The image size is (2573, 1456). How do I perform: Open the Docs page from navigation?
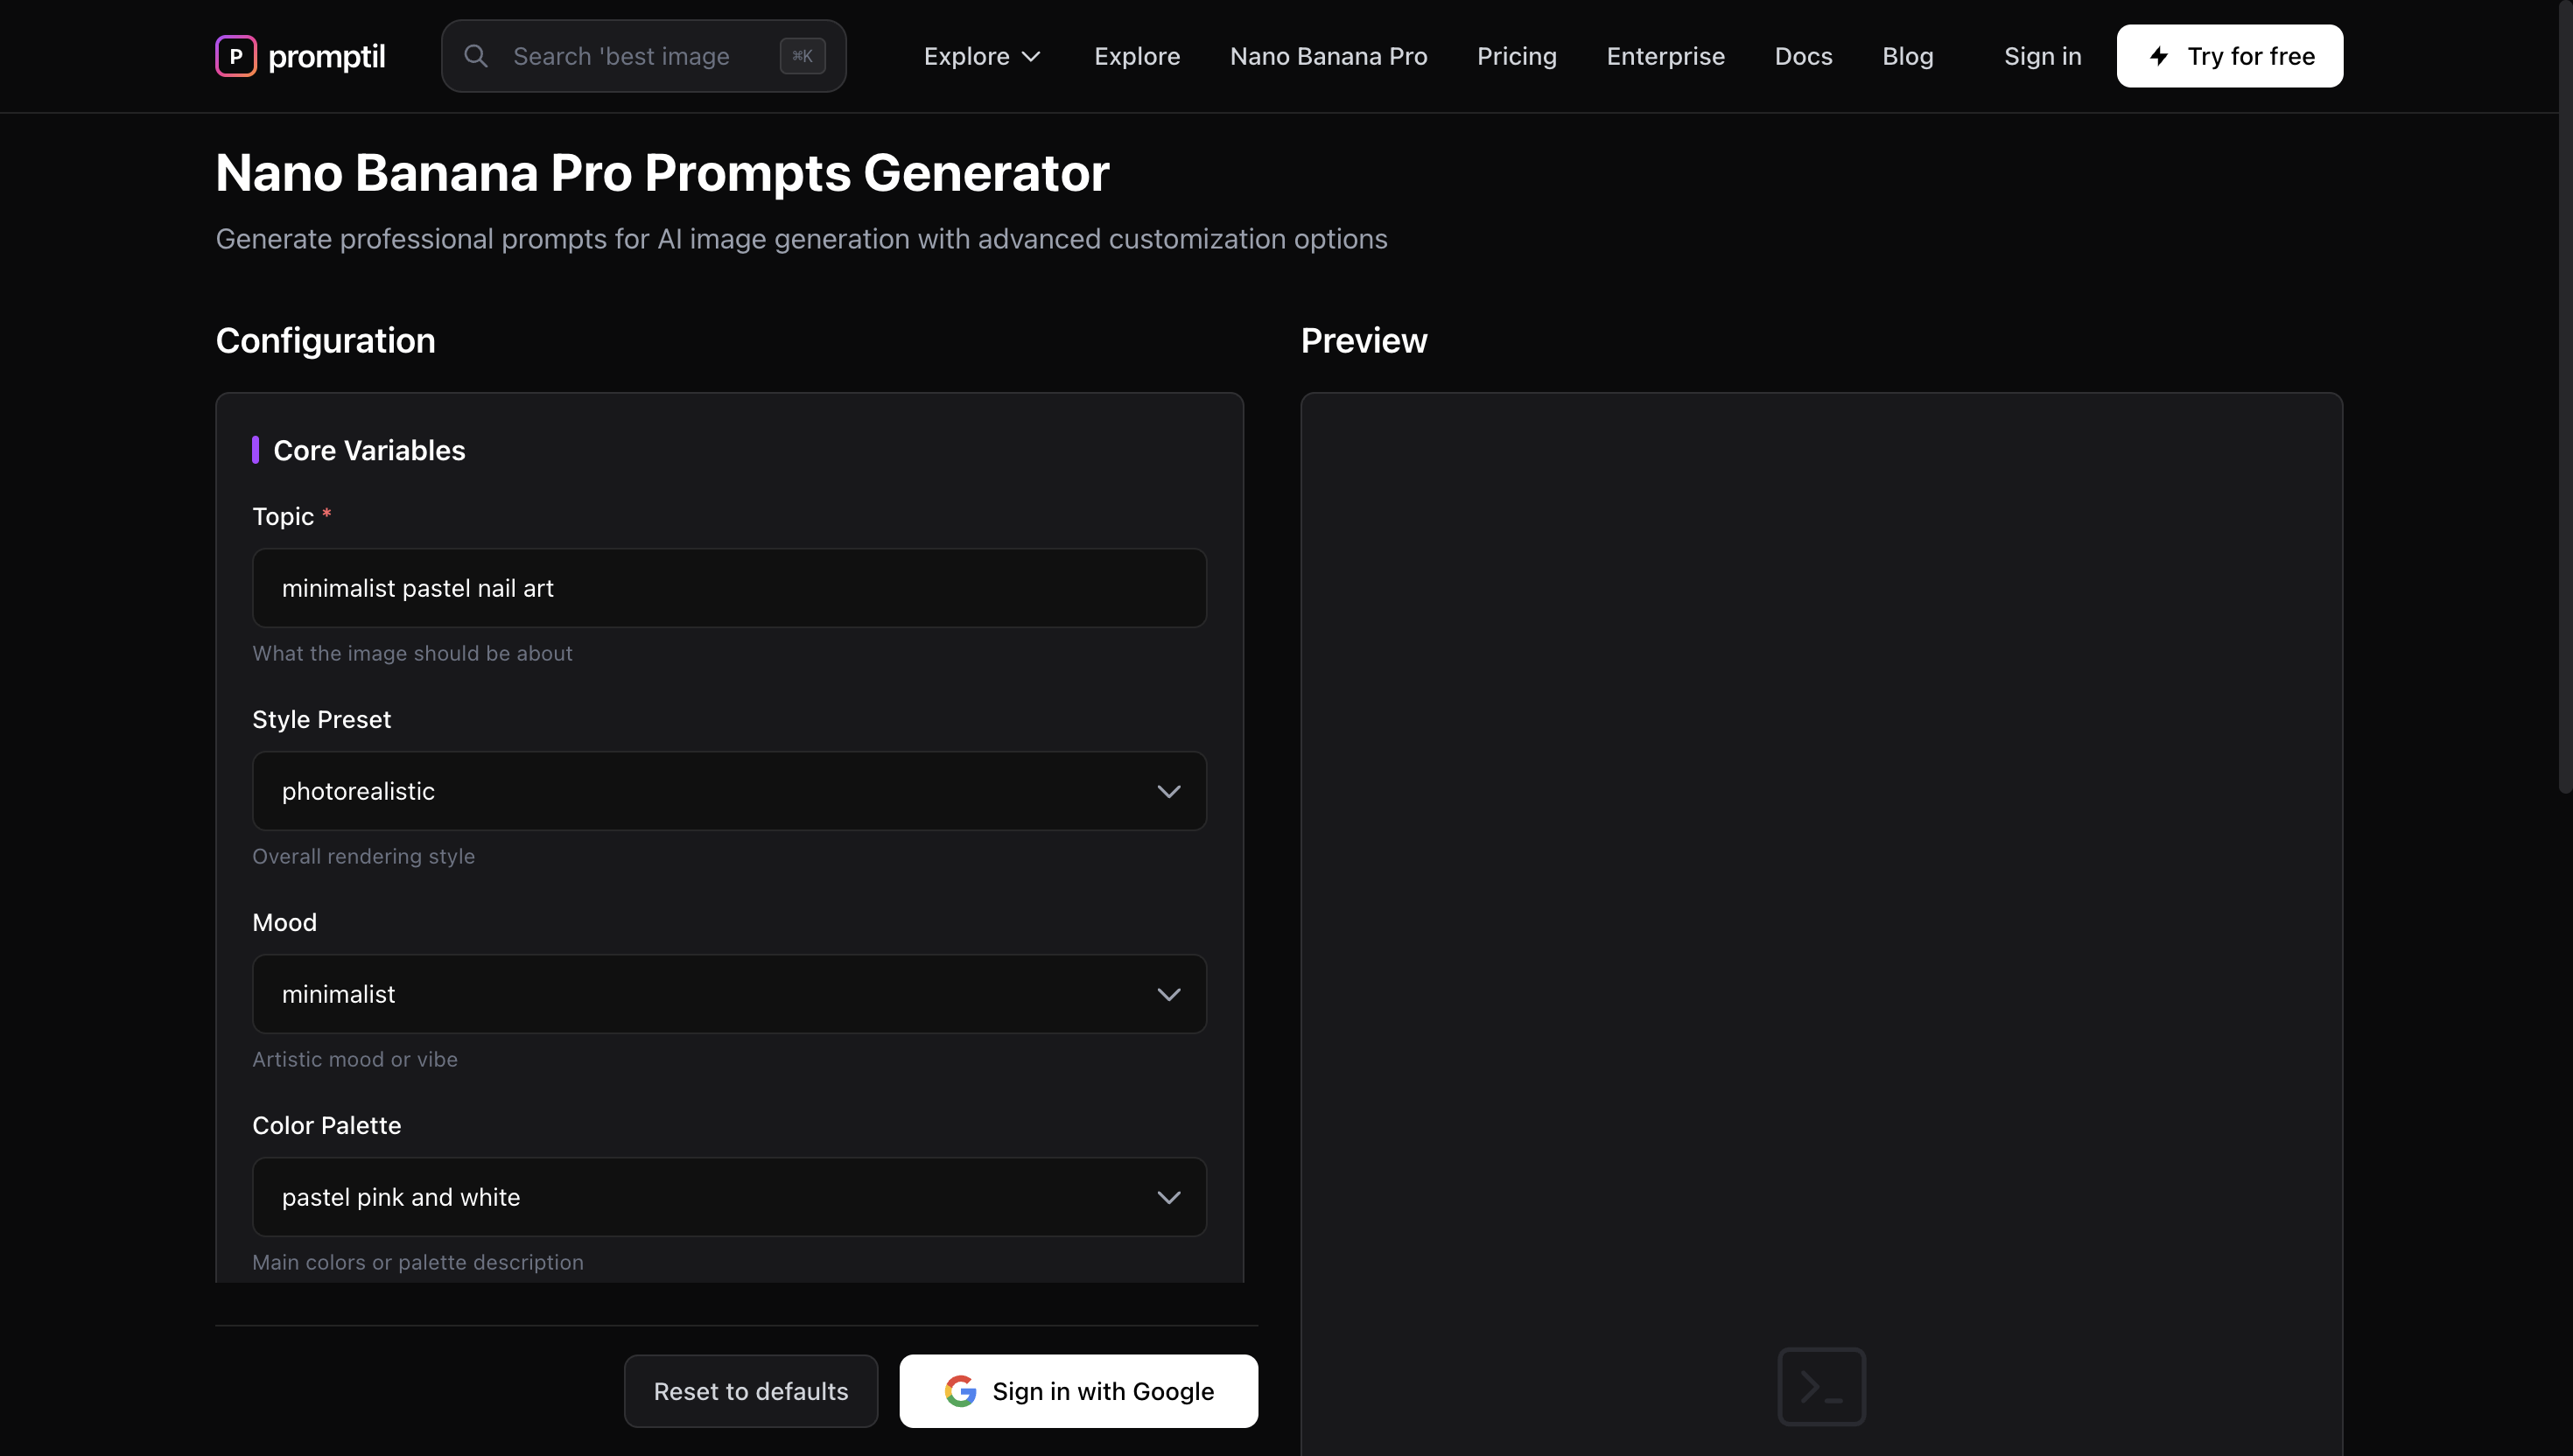pyautogui.click(x=1803, y=56)
